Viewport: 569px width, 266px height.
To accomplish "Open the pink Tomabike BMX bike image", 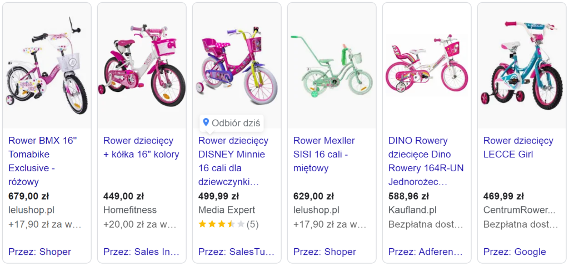I will (47, 65).
